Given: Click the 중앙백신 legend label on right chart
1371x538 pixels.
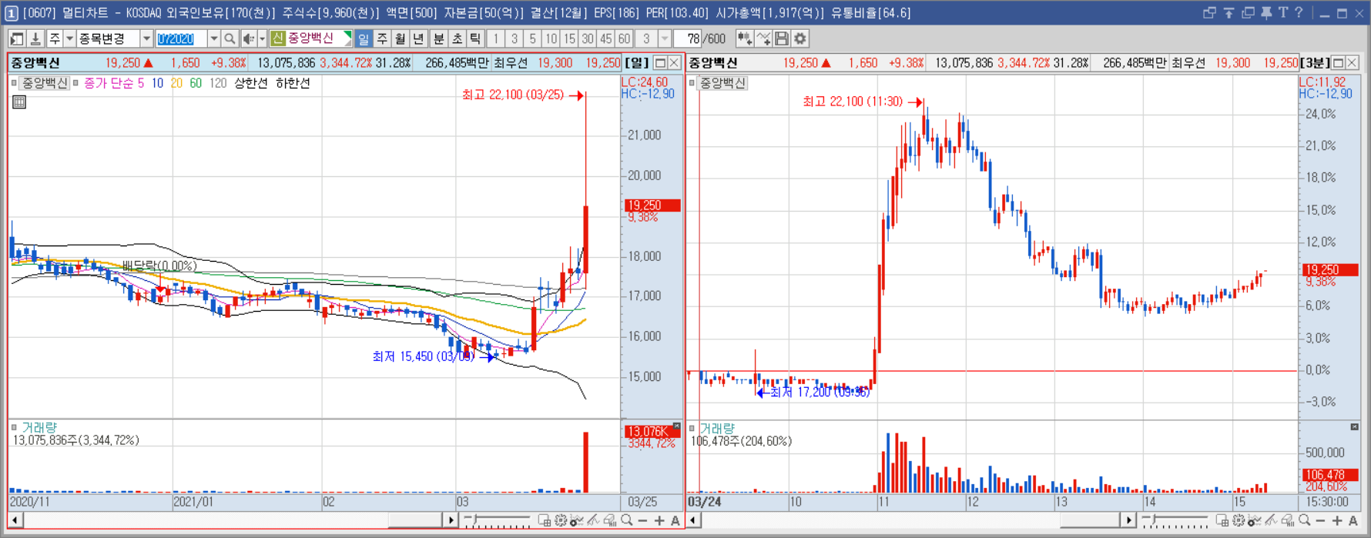Looking at the screenshot, I should [722, 82].
